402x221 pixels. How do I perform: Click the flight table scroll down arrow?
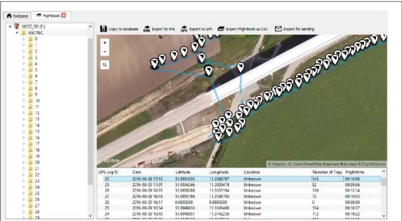(x=384, y=216)
